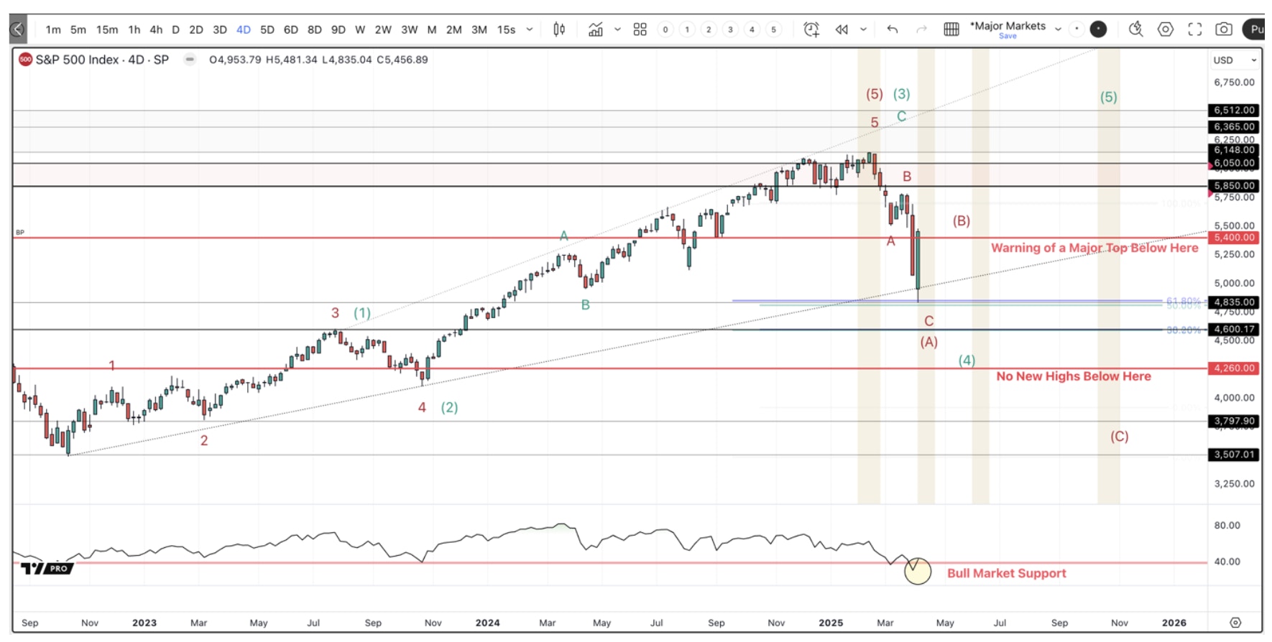Switch to the 2W timeframe
Viewport: 1272px width, 642px height.
point(384,29)
